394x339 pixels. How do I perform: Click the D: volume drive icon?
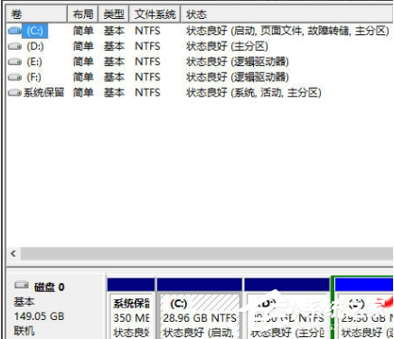(x=14, y=46)
